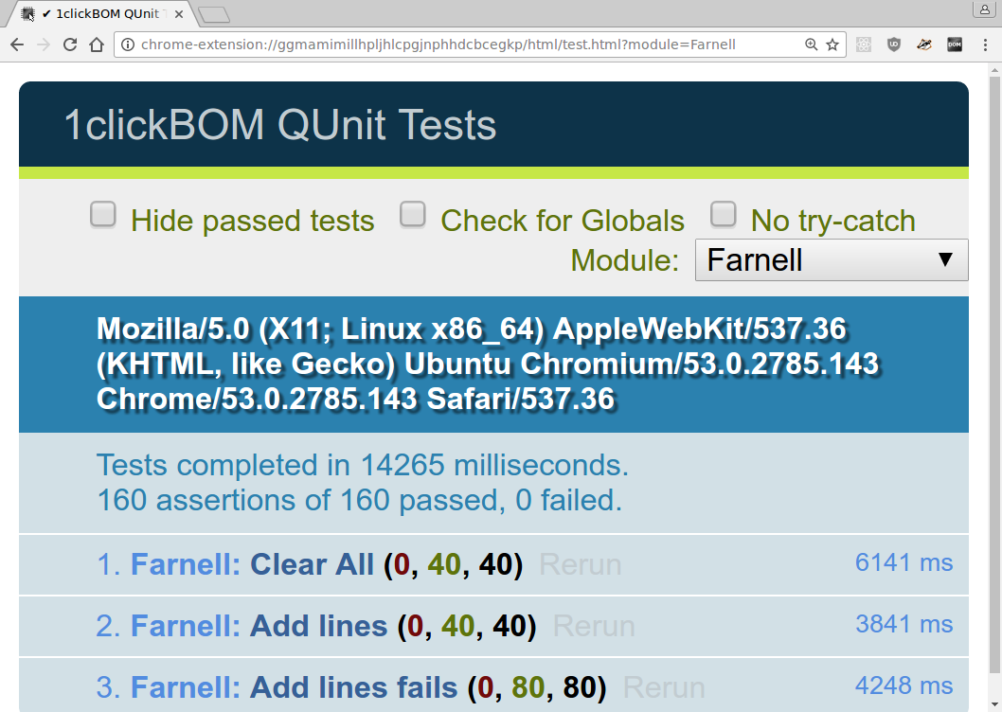Click the site information icon in the address bar

(127, 44)
